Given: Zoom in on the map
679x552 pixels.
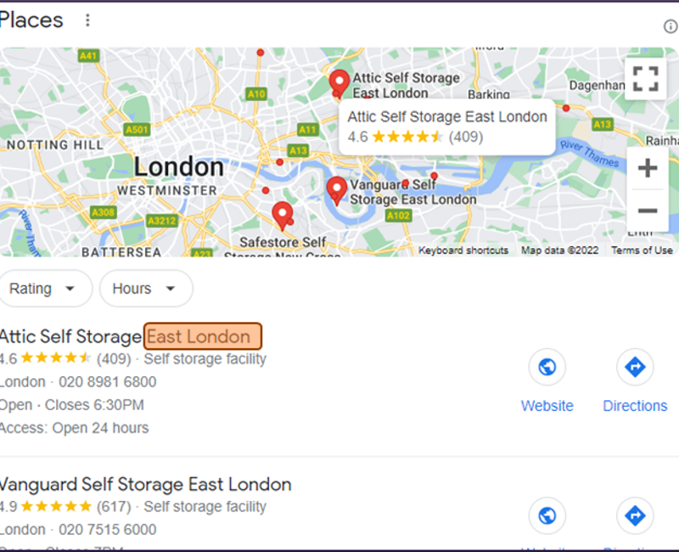Looking at the screenshot, I should pyautogui.click(x=648, y=168).
